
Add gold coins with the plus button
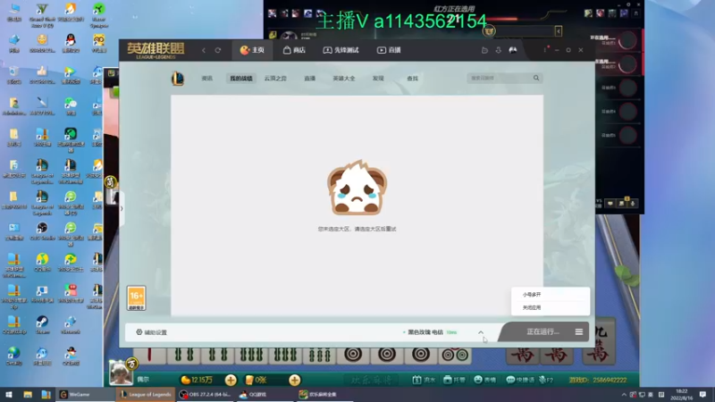[x=231, y=380]
